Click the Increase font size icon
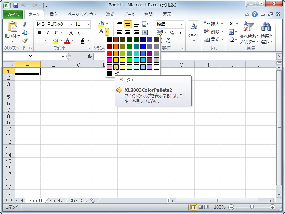The height and width of the screenshot is (214, 285). 71,33
